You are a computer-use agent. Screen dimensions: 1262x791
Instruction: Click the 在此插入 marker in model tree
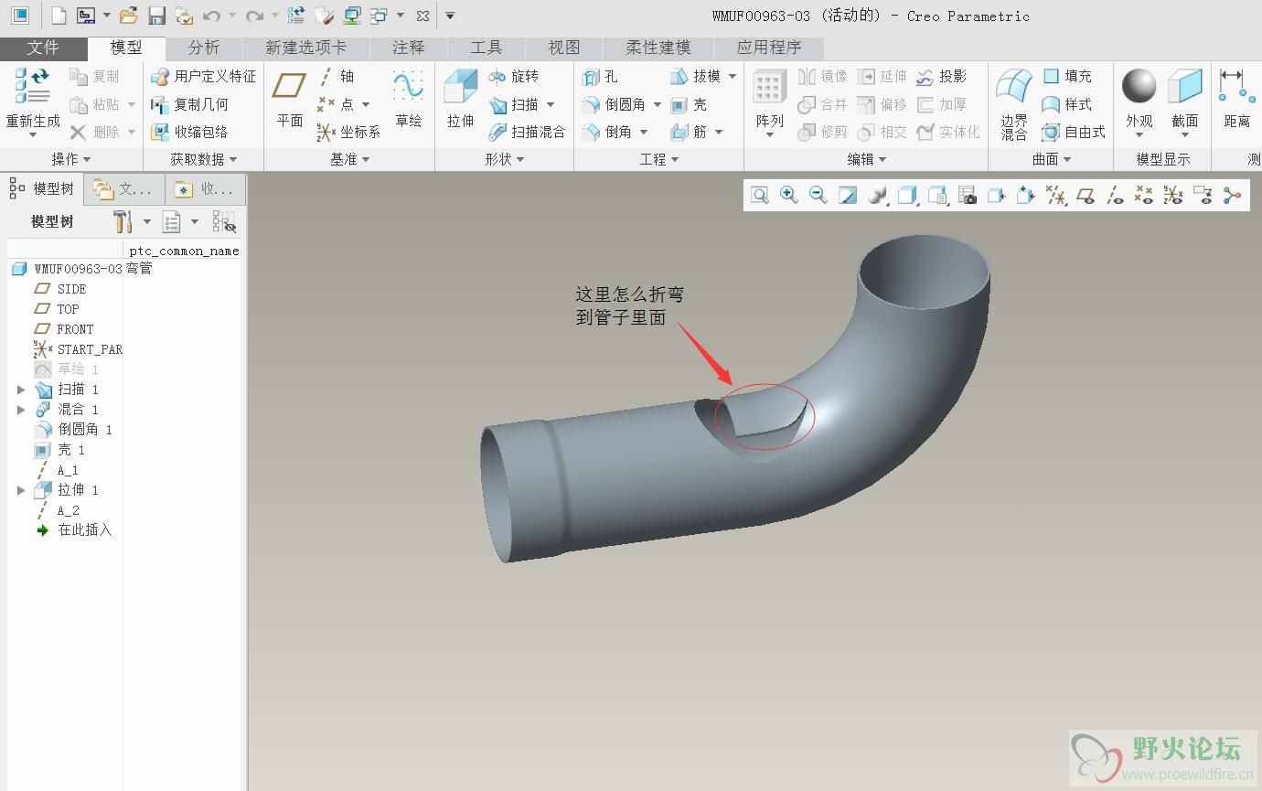(x=73, y=530)
